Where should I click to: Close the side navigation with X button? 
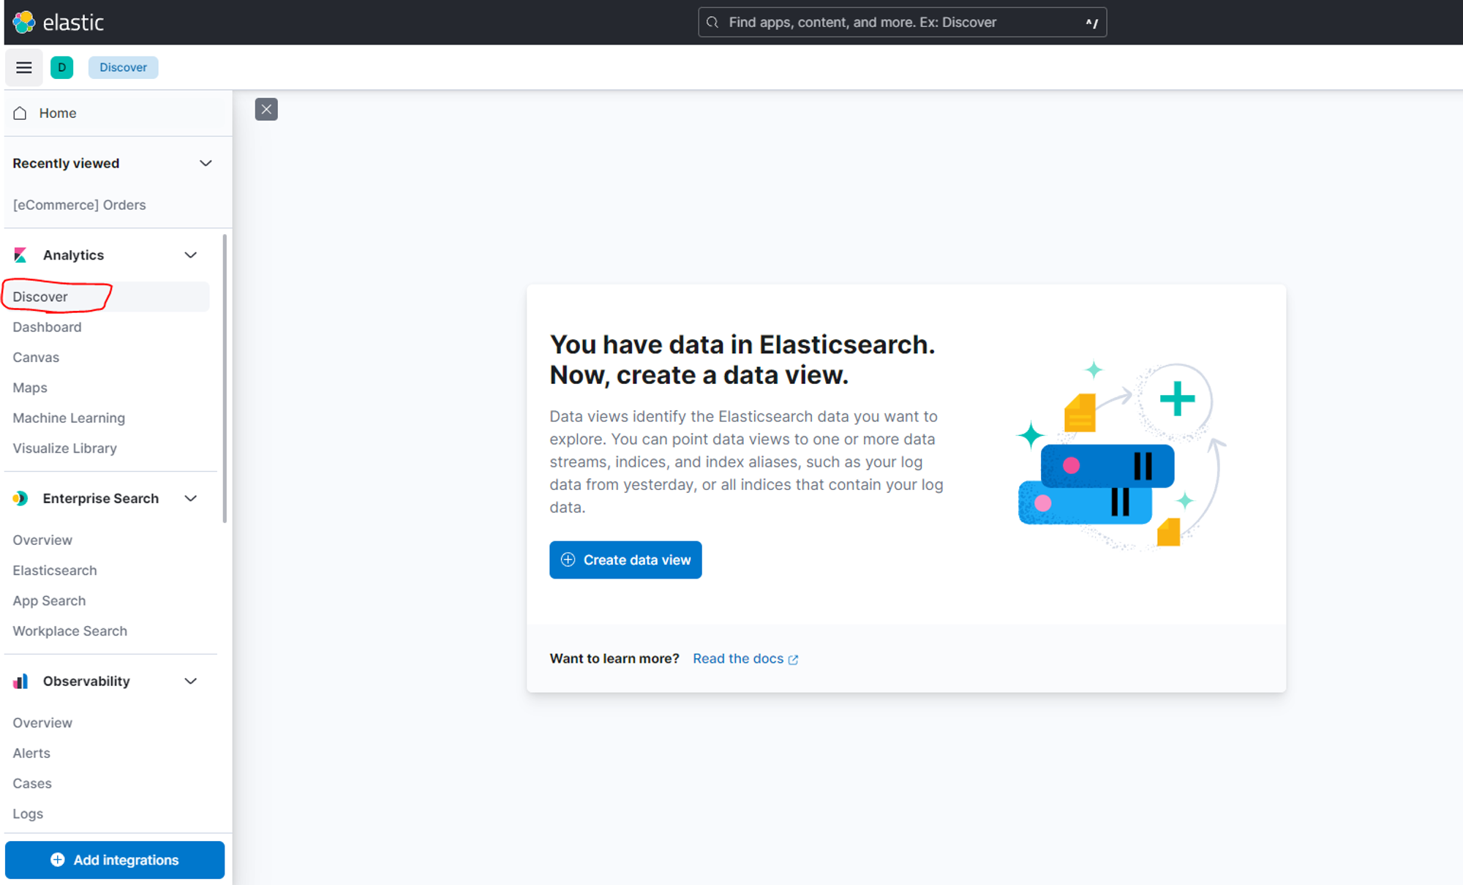[266, 110]
